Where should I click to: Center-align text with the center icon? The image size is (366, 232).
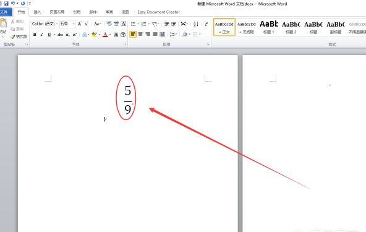[140, 35]
